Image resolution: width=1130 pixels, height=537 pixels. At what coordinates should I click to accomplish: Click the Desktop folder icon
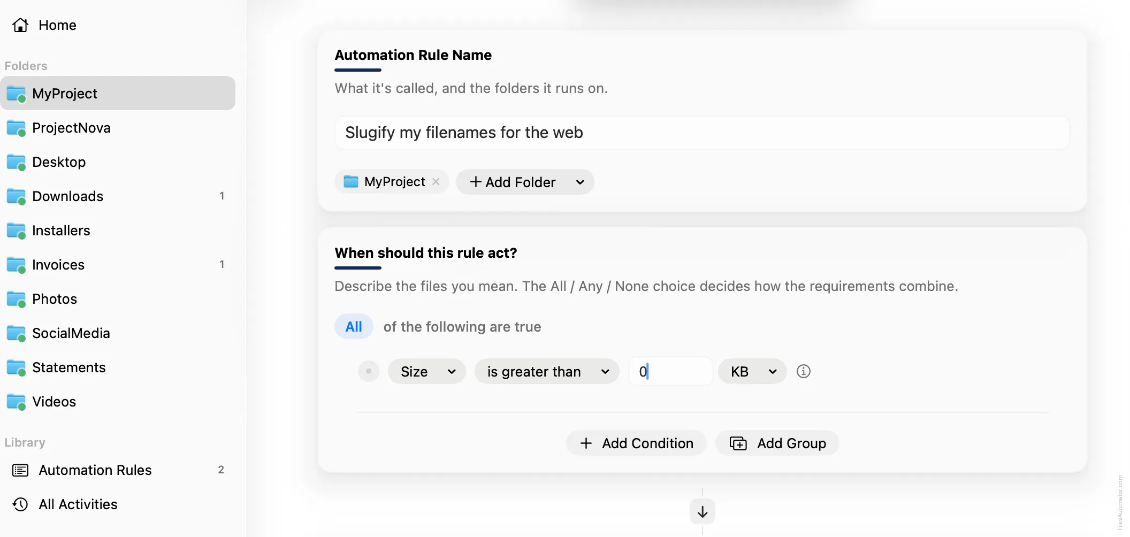(x=16, y=163)
